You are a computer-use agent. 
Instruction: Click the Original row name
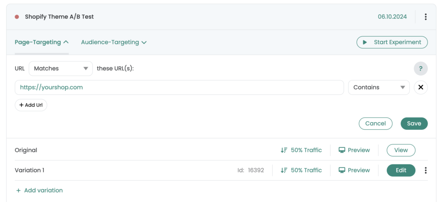point(26,150)
